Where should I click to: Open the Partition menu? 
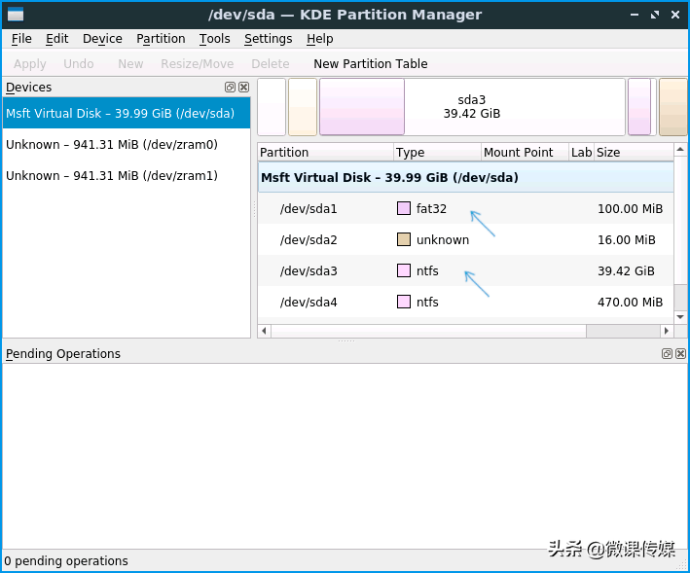point(161,39)
